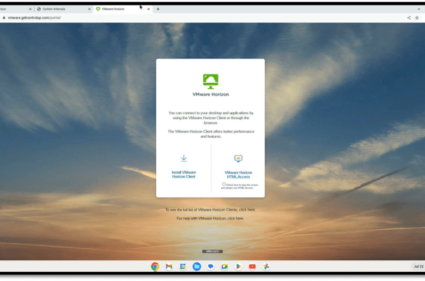Bookmark this page with the star

[417, 17]
